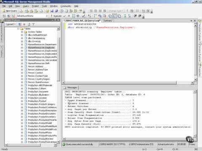Comment out the selected lines

click(x=125, y=16)
